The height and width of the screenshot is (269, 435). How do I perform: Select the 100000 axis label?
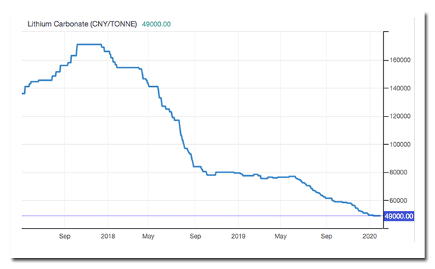(x=400, y=144)
